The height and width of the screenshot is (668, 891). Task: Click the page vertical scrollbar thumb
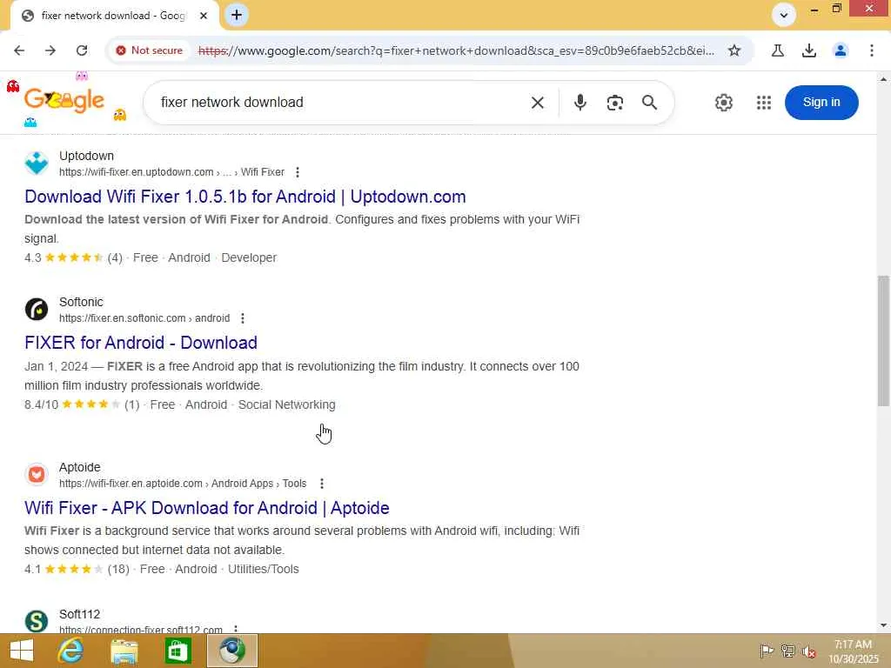pyautogui.click(x=883, y=341)
